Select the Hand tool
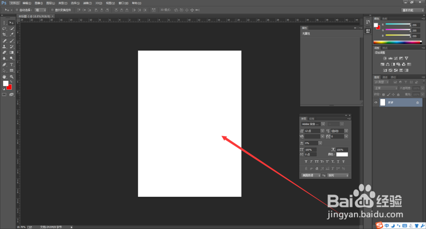The height and width of the screenshot is (229, 426). (x=4, y=77)
